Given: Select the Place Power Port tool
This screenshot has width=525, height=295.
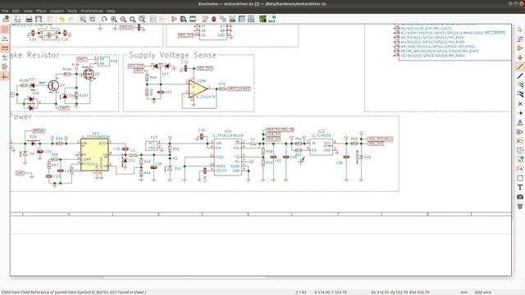Looking at the screenshot, I should tap(520, 57).
